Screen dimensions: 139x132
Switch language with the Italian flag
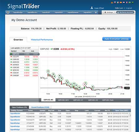coord(118,2)
